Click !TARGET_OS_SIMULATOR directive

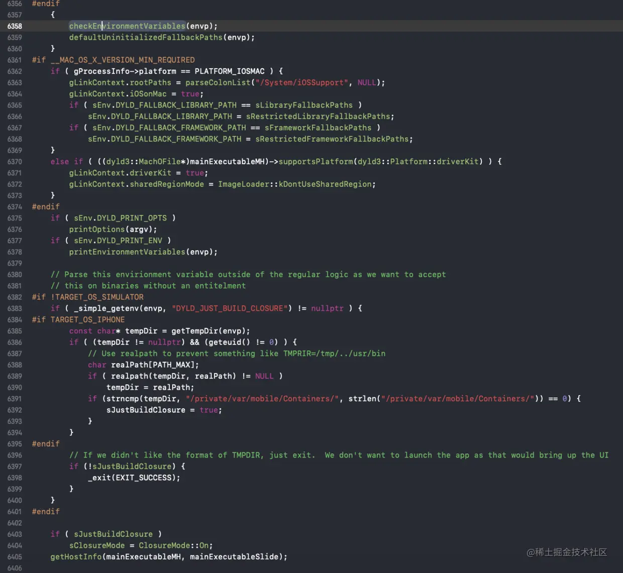tap(97, 297)
